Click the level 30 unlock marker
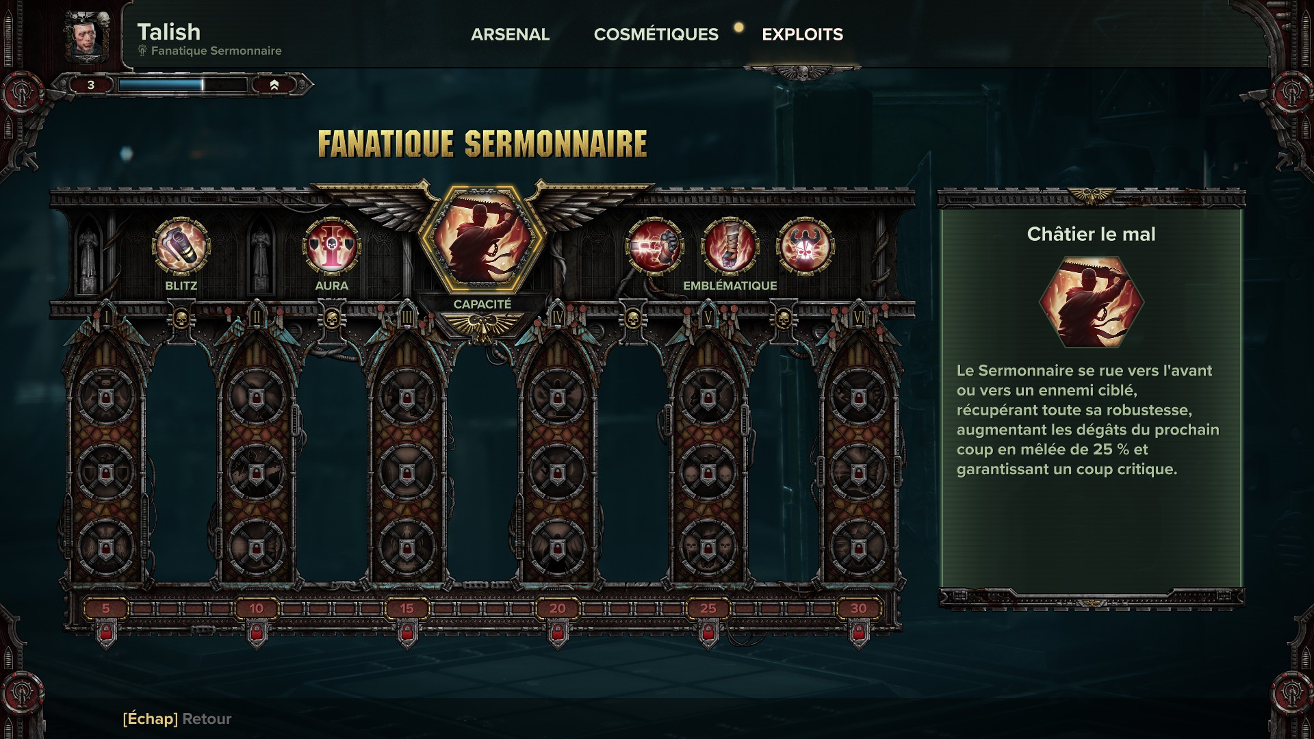Screen dimensions: 1314x739 [x=859, y=608]
